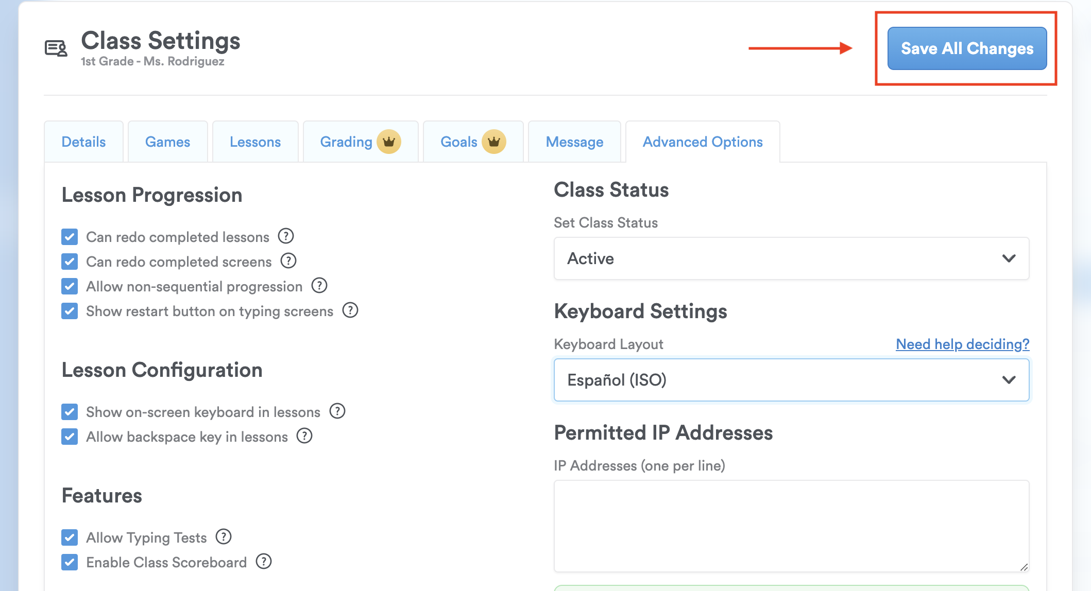Open help icon for Allow Typing Tests
The width and height of the screenshot is (1091, 591).
(x=224, y=537)
